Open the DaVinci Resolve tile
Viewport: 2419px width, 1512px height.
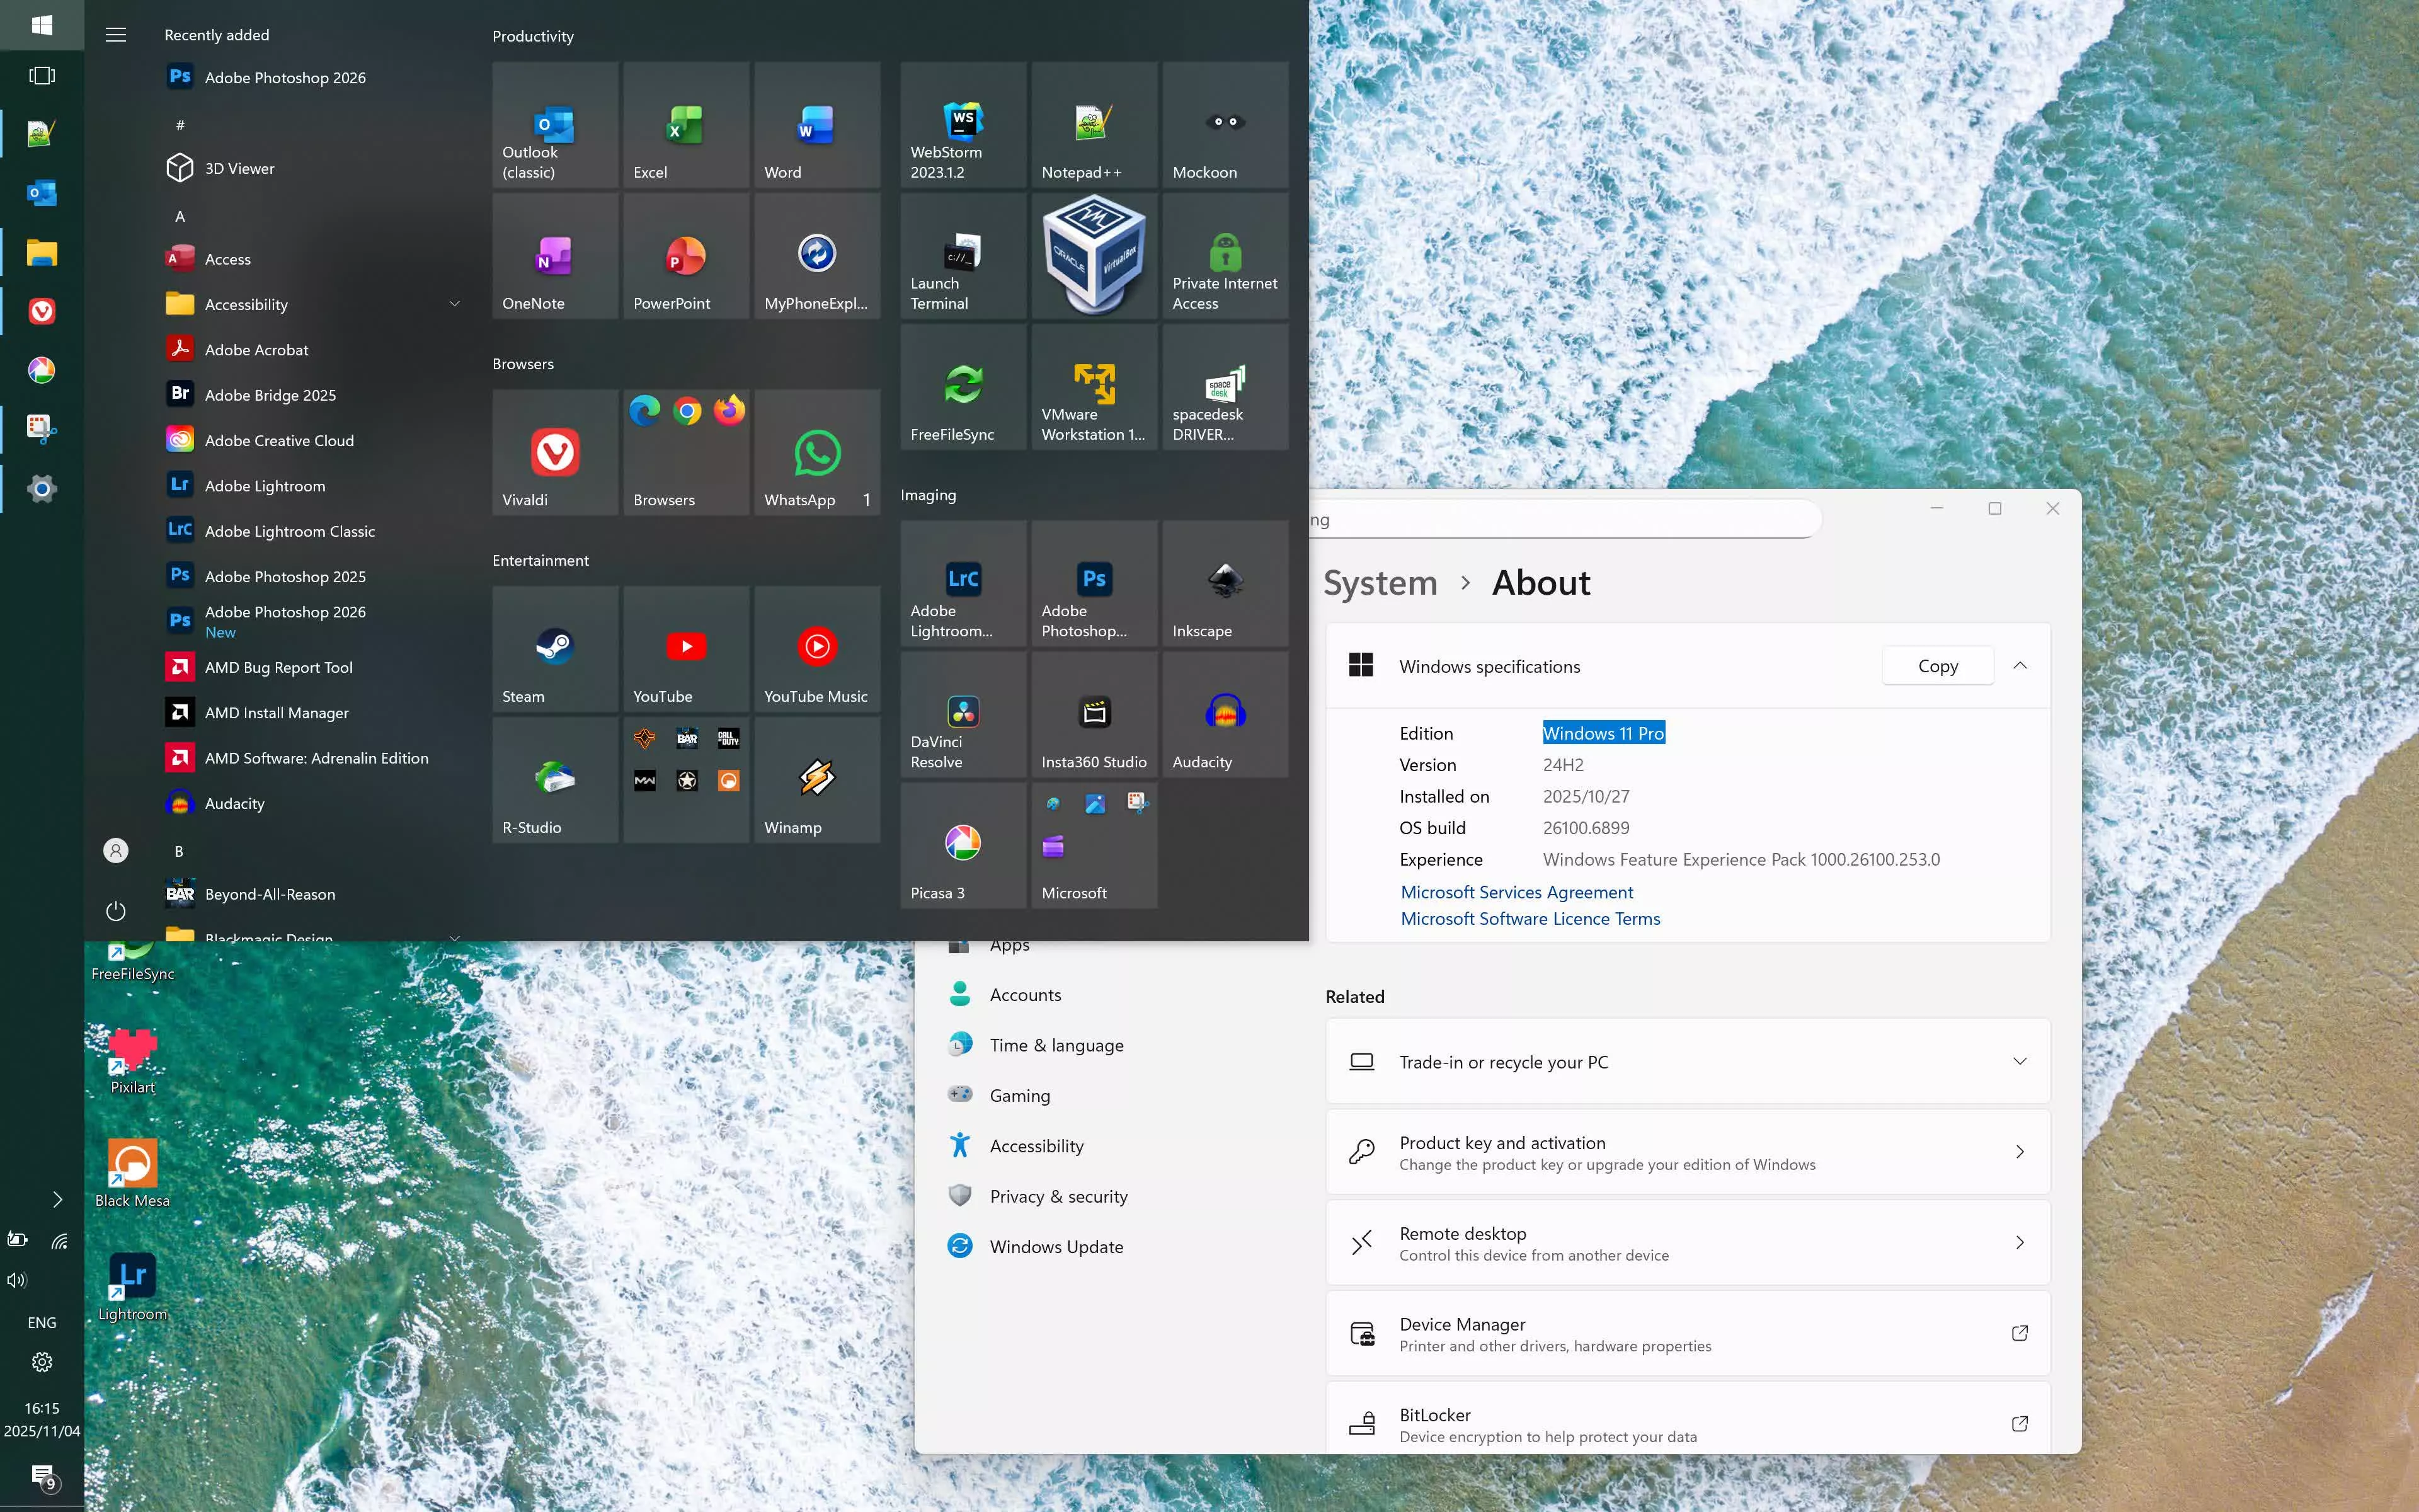[x=963, y=714]
